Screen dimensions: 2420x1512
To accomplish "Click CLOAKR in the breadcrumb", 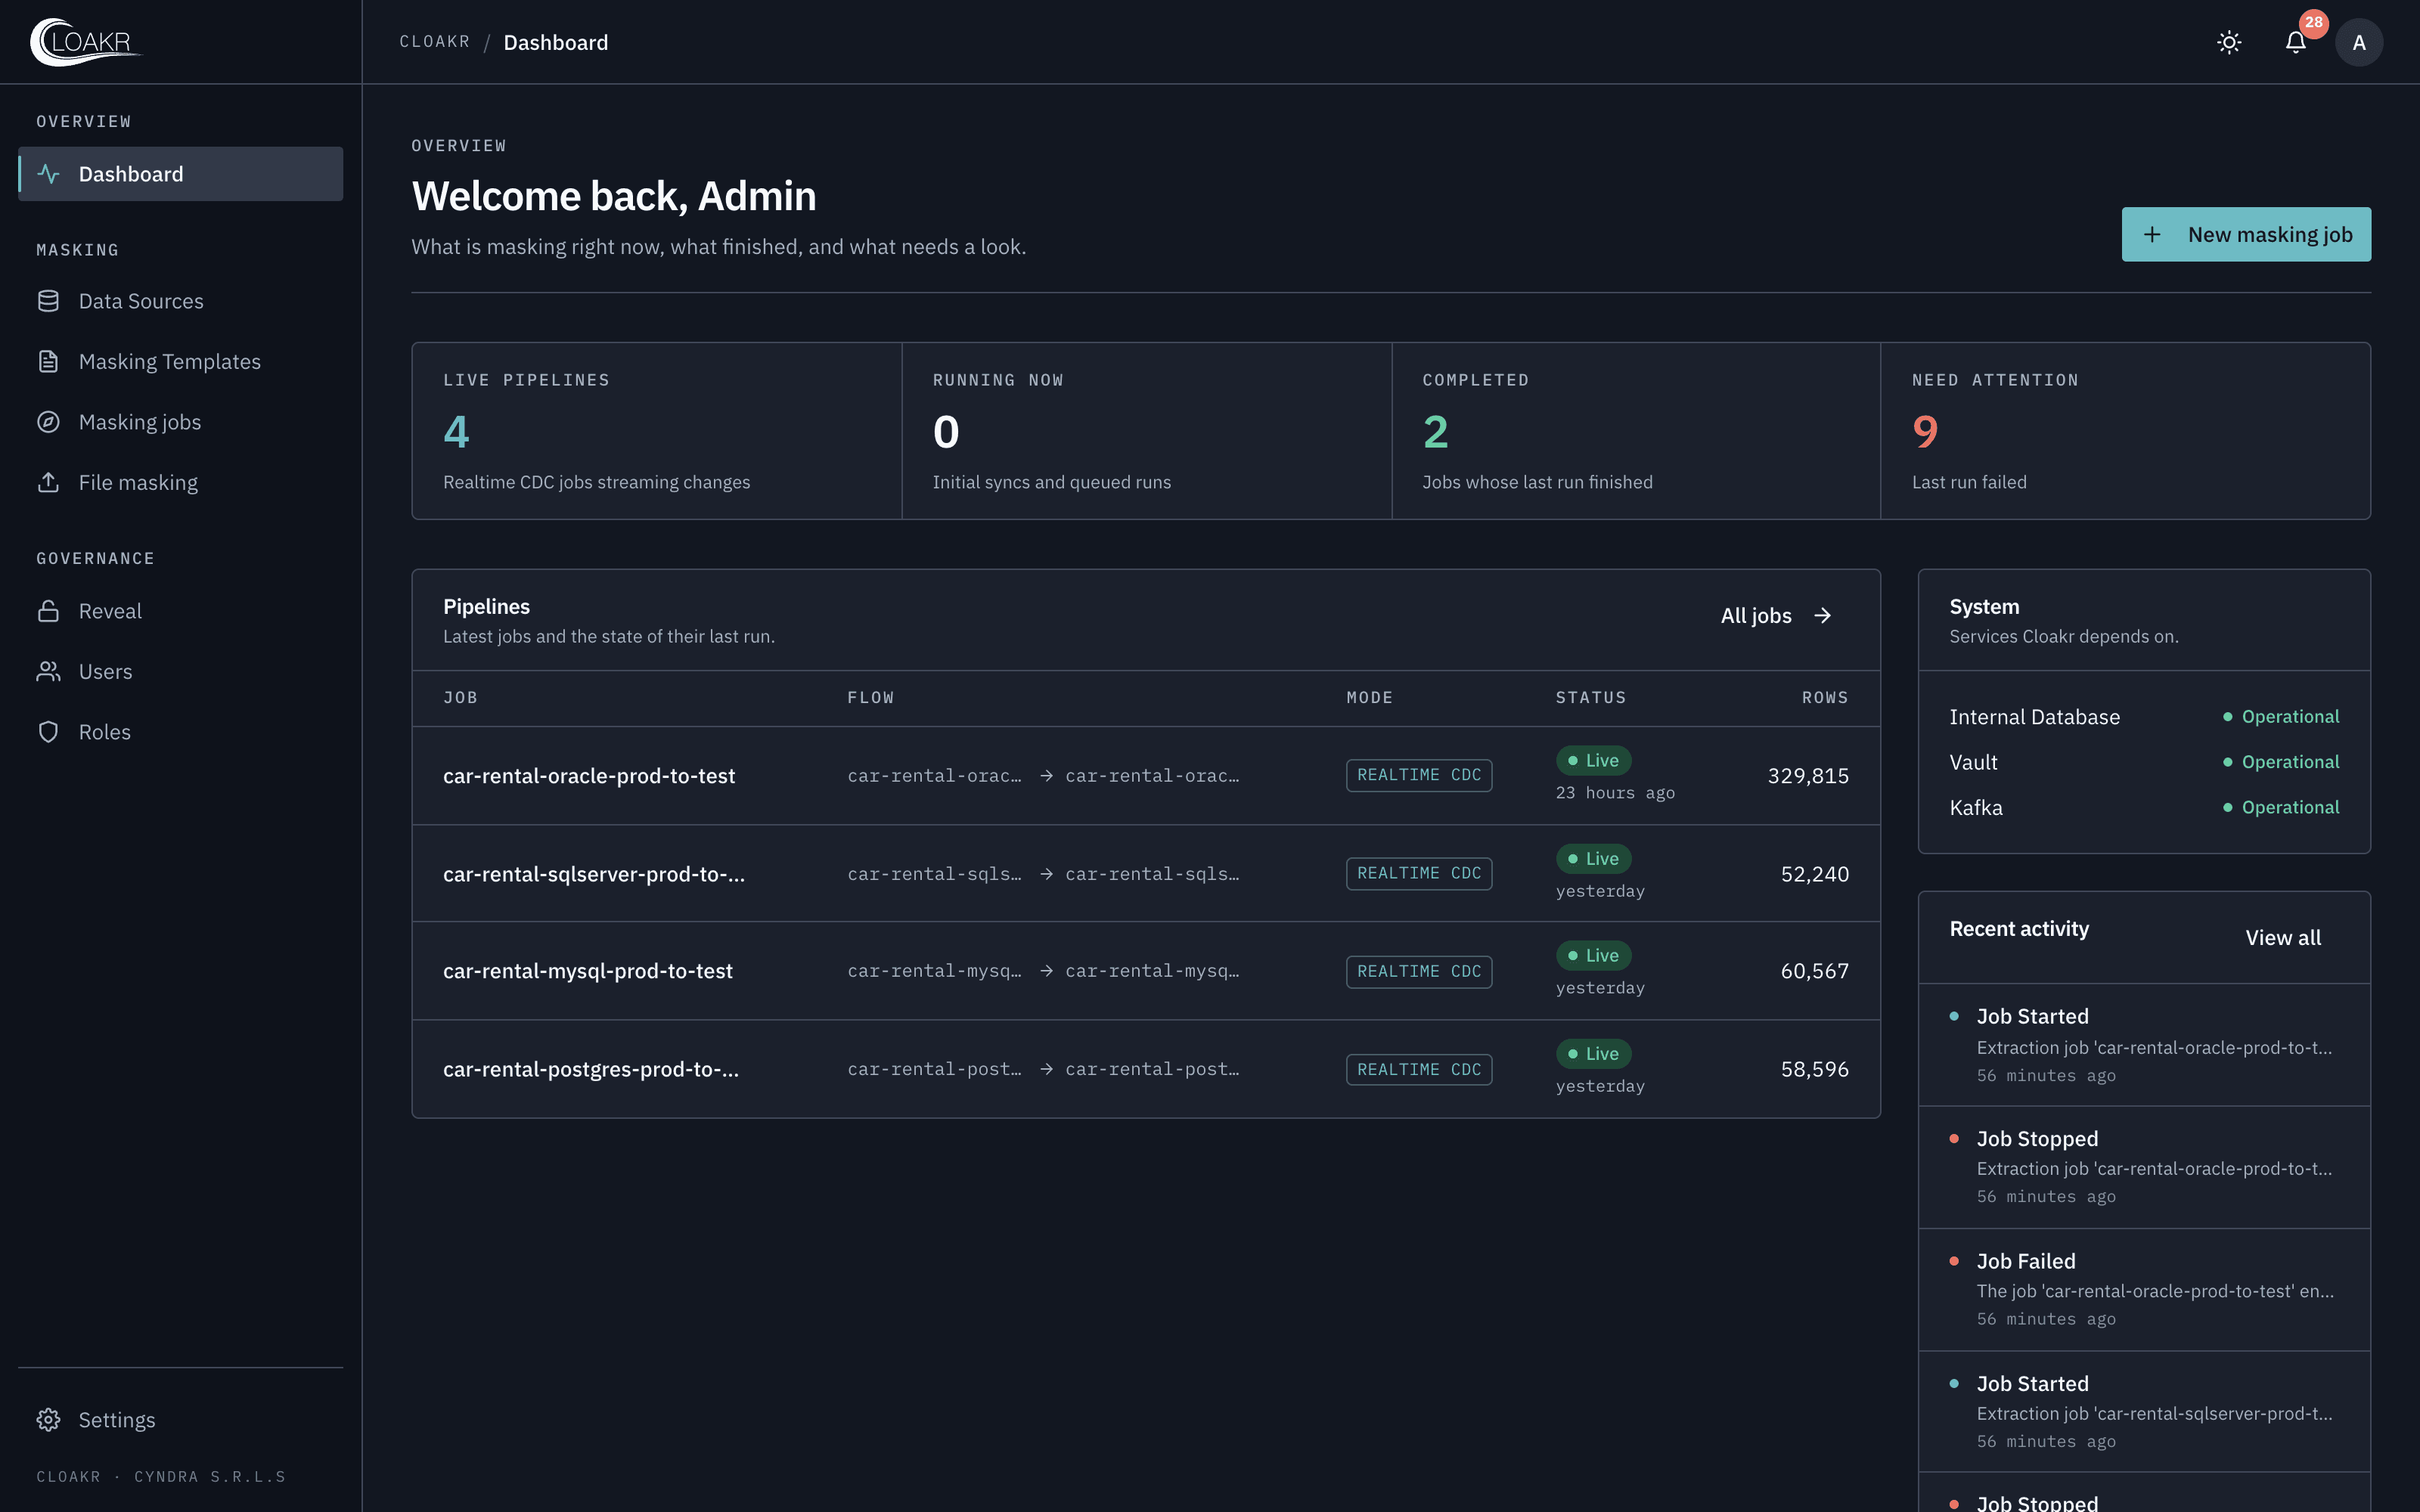I will (x=435, y=42).
